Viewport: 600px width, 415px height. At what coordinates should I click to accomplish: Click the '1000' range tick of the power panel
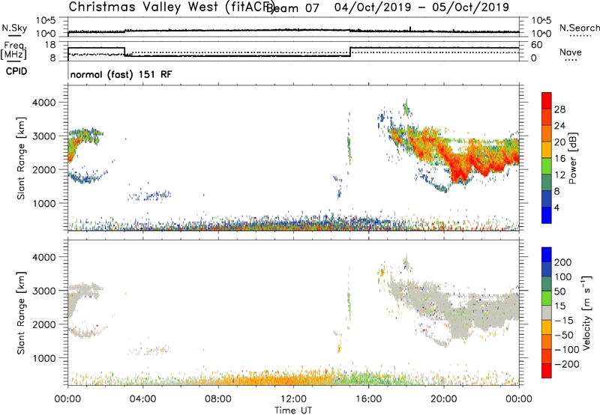pos(43,203)
